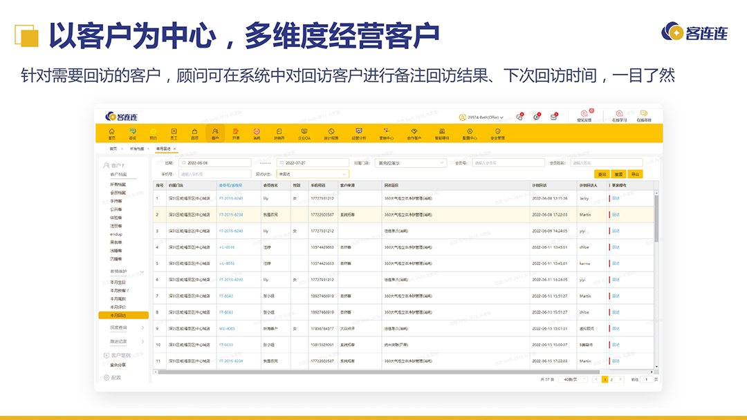Click the chat message notification icon
Viewport: 747px width, 420px height.
(x=537, y=117)
